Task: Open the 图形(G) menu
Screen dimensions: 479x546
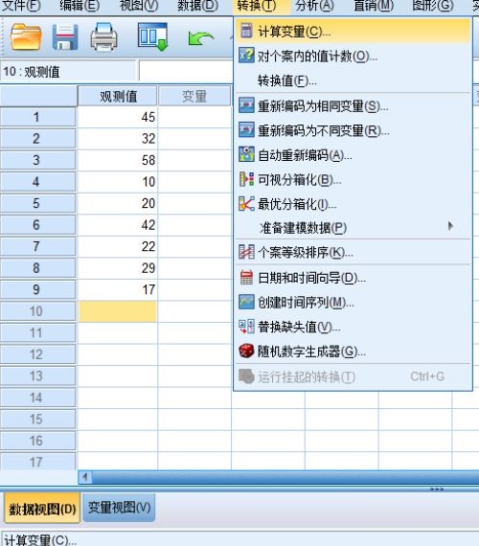Action: pyautogui.click(x=433, y=6)
